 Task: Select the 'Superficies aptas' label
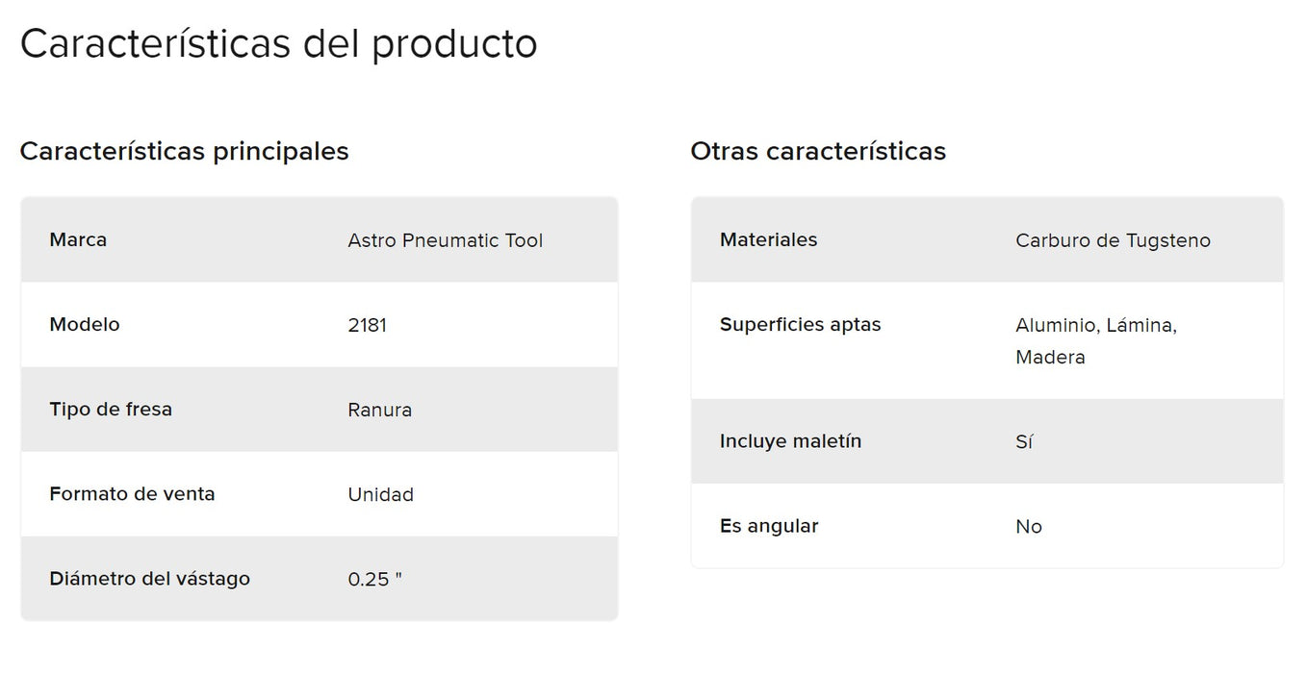click(x=800, y=324)
